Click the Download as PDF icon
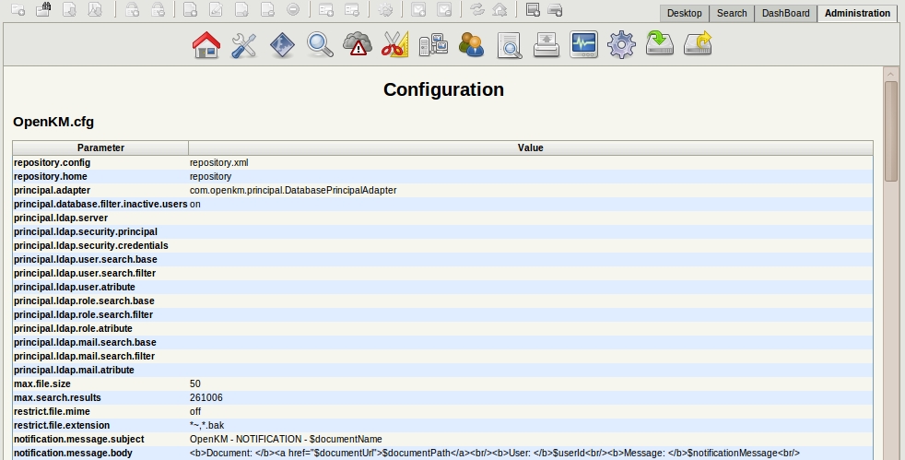This screenshot has width=905, height=460. [x=95, y=9]
